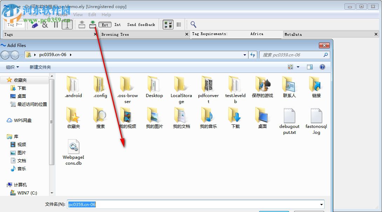The height and width of the screenshot is (212, 382).
Task: Open recent locations dropdown arrow
Action: (x=22, y=55)
